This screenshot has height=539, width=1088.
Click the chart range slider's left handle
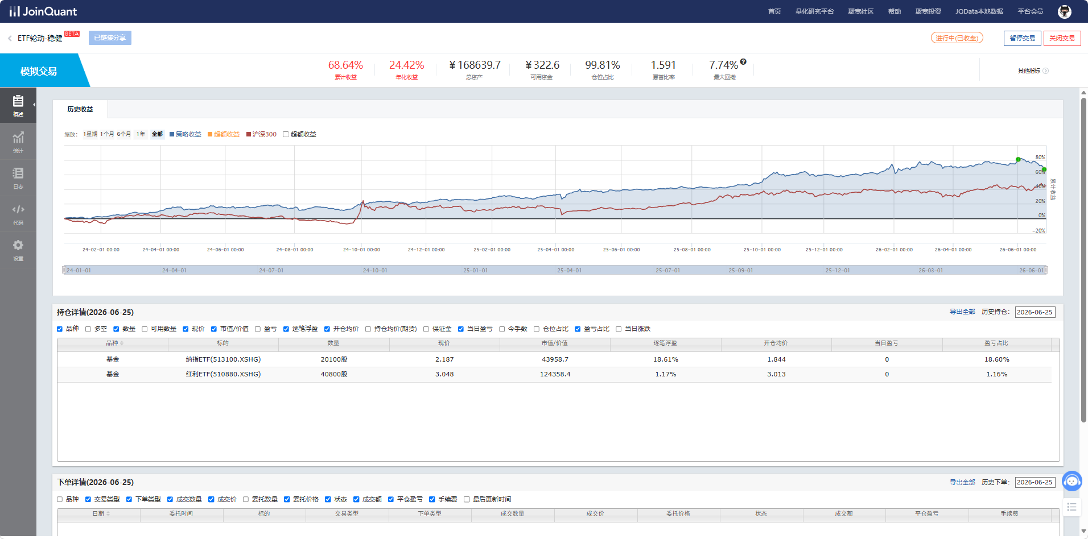pos(64,270)
